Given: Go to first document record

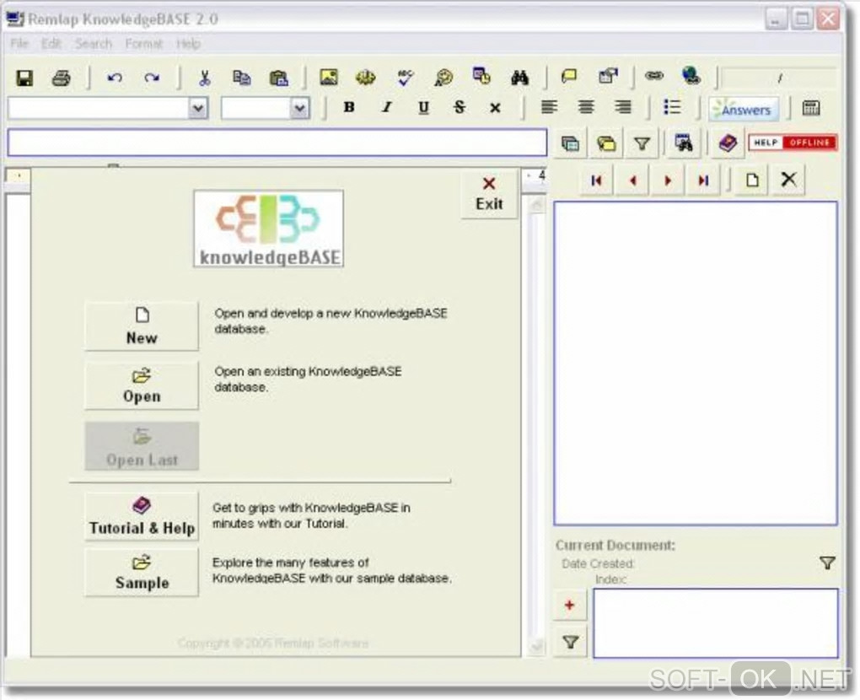Looking at the screenshot, I should point(597,180).
